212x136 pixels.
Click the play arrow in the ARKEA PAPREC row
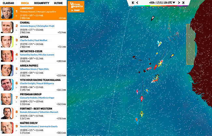pyautogui.click(x=17, y=73)
